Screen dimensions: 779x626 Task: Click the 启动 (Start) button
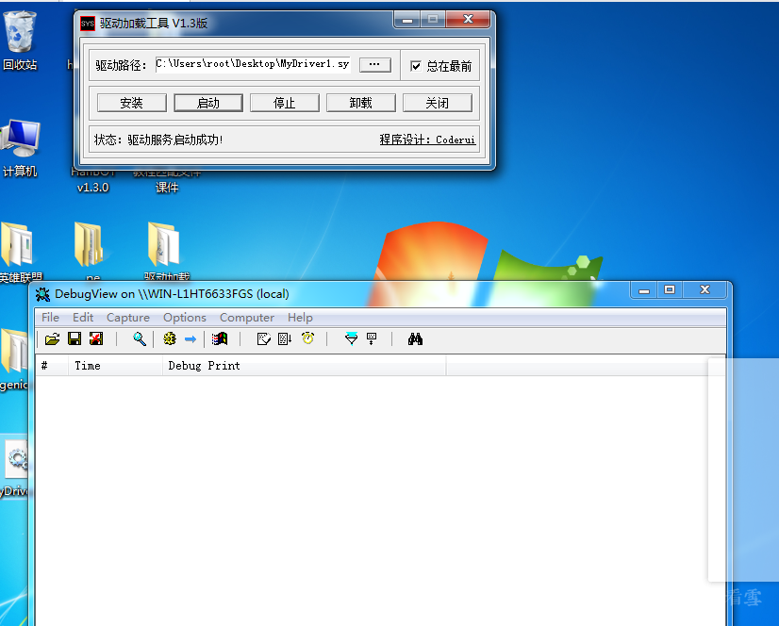pyautogui.click(x=208, y=103)
